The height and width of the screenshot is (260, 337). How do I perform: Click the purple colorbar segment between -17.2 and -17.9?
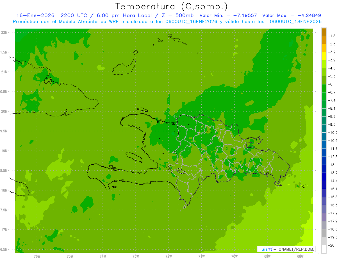coord(324,217)
